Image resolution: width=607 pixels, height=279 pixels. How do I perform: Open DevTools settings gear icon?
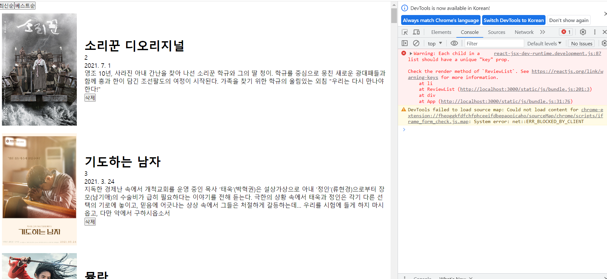[x=583, y=32]
